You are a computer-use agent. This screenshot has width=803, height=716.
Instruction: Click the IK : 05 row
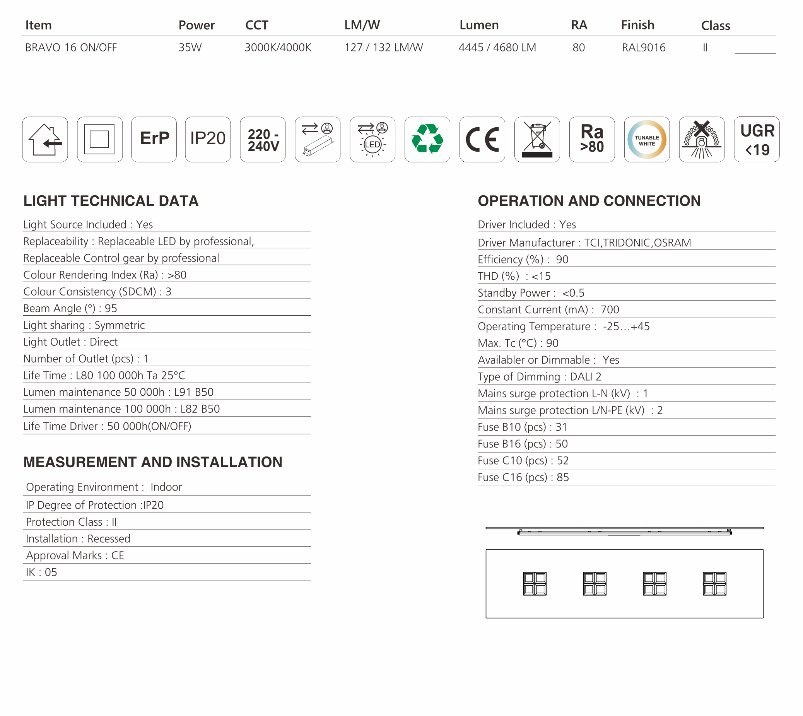pyautogui.click(x=167, y=572)
